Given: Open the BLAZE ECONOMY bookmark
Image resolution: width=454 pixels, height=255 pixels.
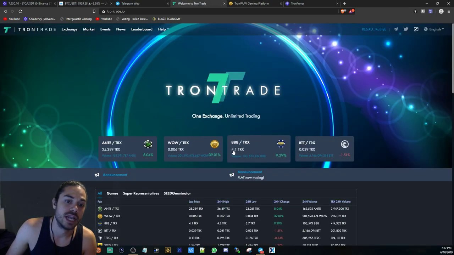Looking at the screenshot, I should (x=166, y=19).
